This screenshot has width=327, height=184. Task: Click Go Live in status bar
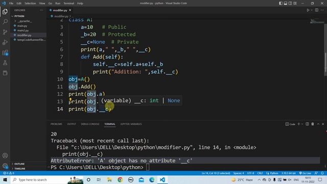coord(305,173)
